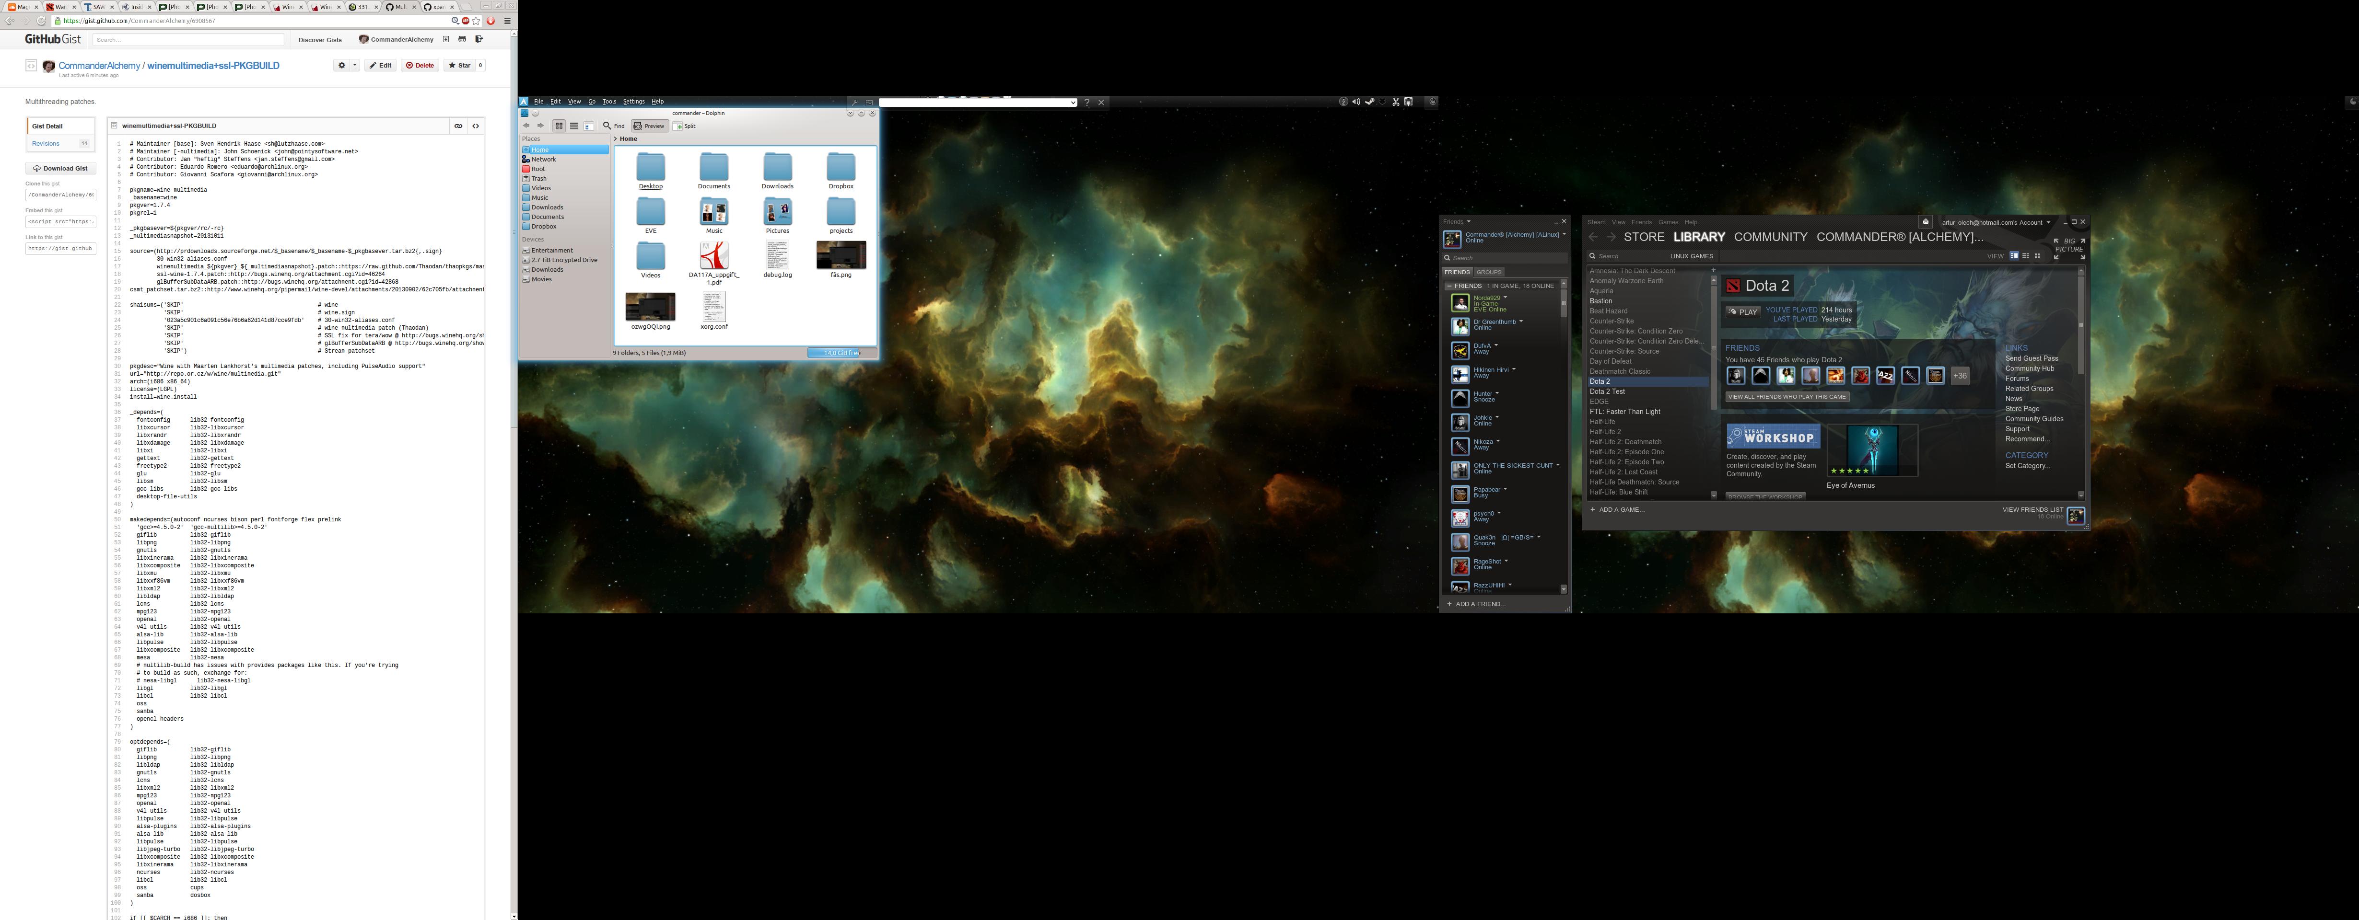Open gist settings gear dropdown arrow
Viewport: 2359px width, 920px height.
point(354,65)
